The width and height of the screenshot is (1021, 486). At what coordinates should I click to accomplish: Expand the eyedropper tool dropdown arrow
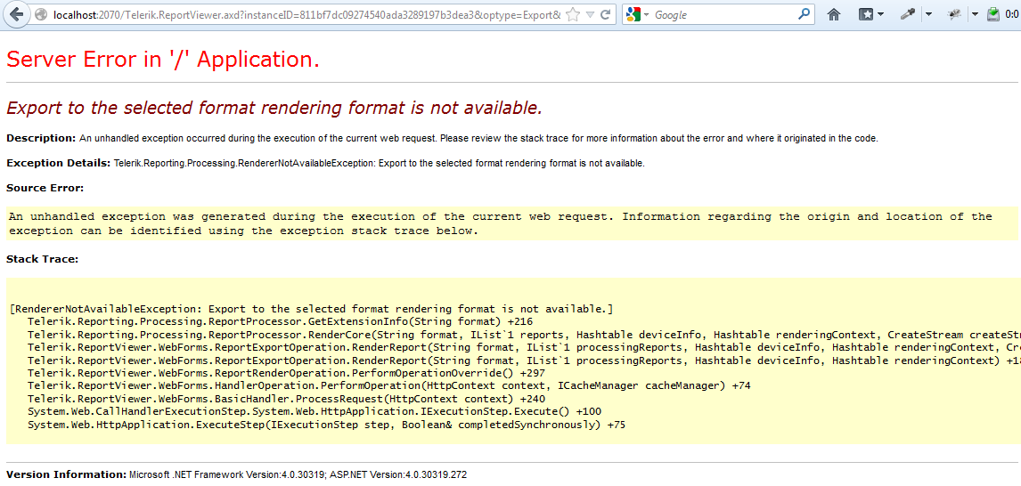(927, 14)
